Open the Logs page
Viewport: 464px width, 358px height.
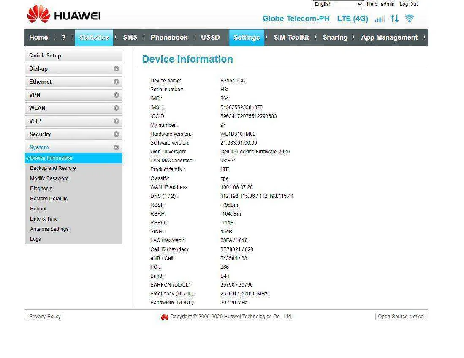coord(35,239)
